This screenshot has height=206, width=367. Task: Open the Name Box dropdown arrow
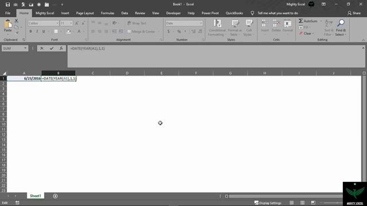(x=25, y=48)
